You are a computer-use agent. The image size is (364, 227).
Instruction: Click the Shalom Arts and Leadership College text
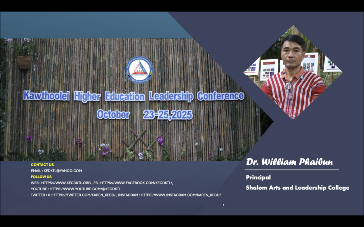click(x=297, y=188)
